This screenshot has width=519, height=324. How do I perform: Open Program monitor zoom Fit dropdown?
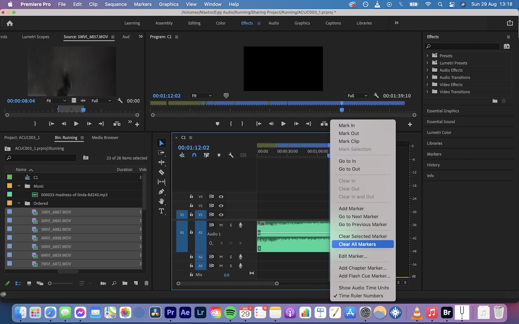201,96
